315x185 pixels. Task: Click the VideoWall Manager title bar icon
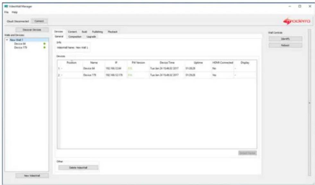(5, 6)
